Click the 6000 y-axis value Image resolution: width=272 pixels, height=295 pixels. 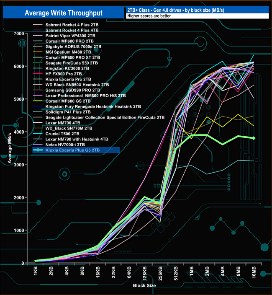click(19, 66)
